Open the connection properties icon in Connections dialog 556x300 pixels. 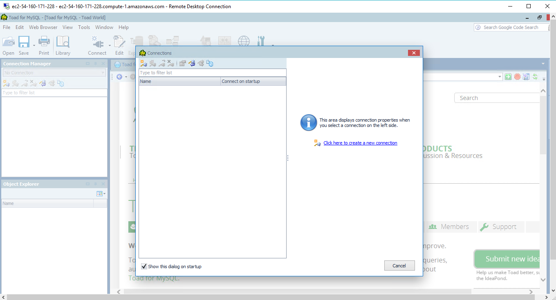point(182,63)
